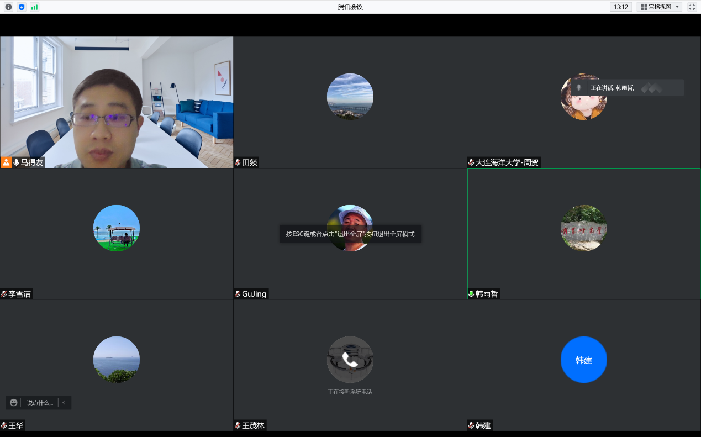Collapse the chat bar with the arrow
Image resolution: width=701 pixels, height=437 pixels.
tap(64, 403)
